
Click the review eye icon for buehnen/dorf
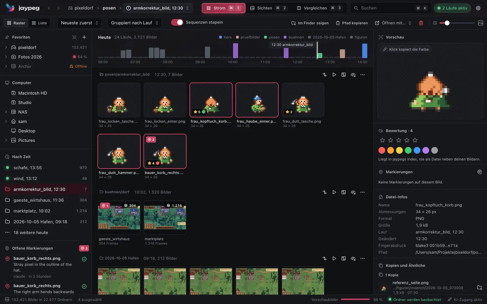point(353,192)
